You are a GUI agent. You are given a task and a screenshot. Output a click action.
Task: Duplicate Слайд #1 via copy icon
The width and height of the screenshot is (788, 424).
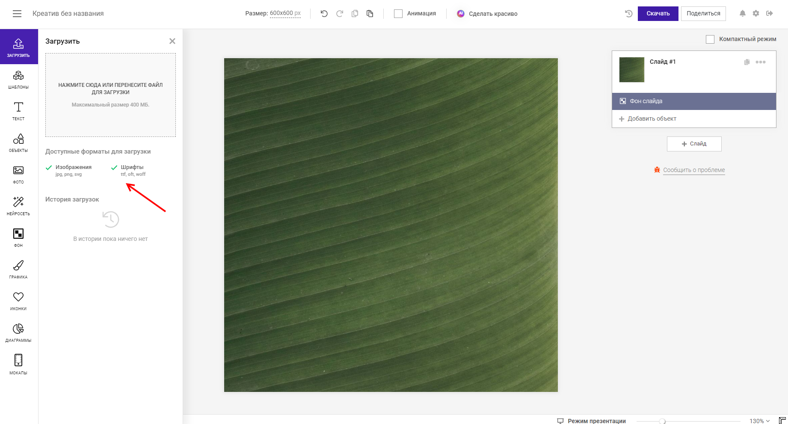tap(747, 62)
